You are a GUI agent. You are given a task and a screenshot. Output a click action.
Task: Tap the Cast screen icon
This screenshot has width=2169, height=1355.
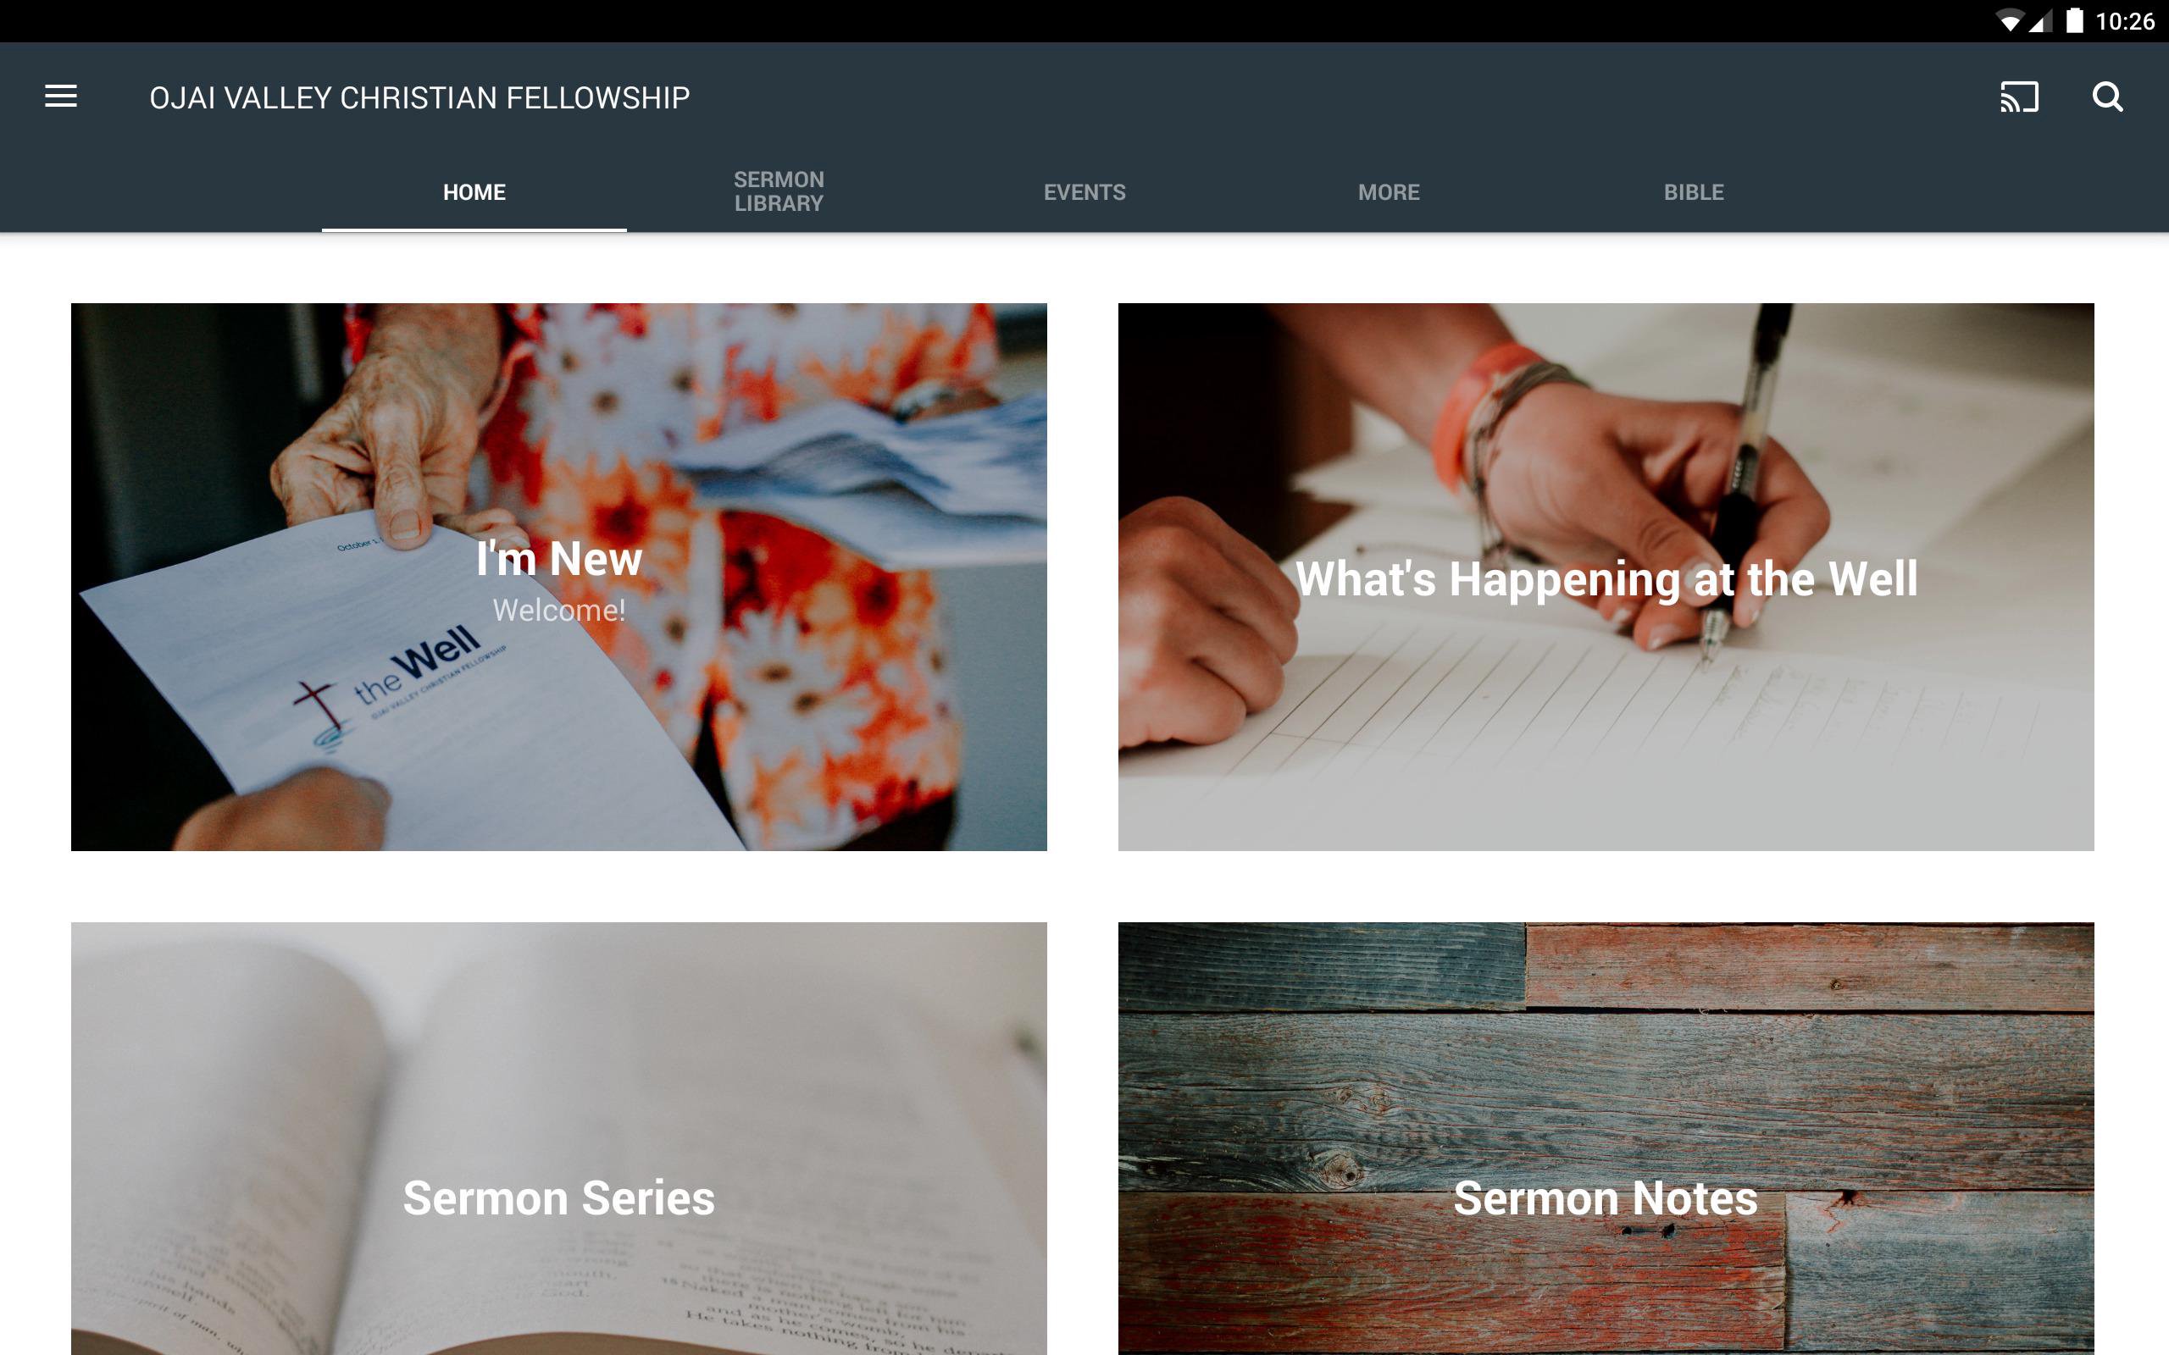[x=2019, y=97]
